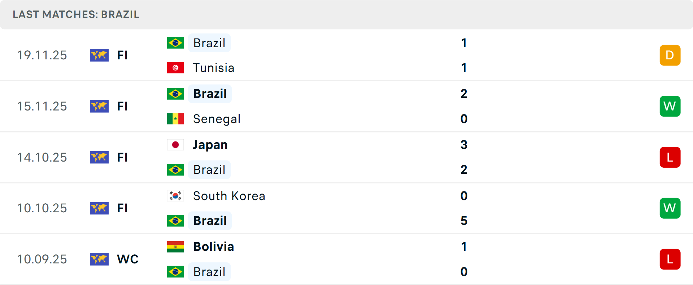Image resolution: width=693 pixels, height=285 pixels.
Task: Click the Brazil flag next to Tunisia match
Action: (175, 42)
